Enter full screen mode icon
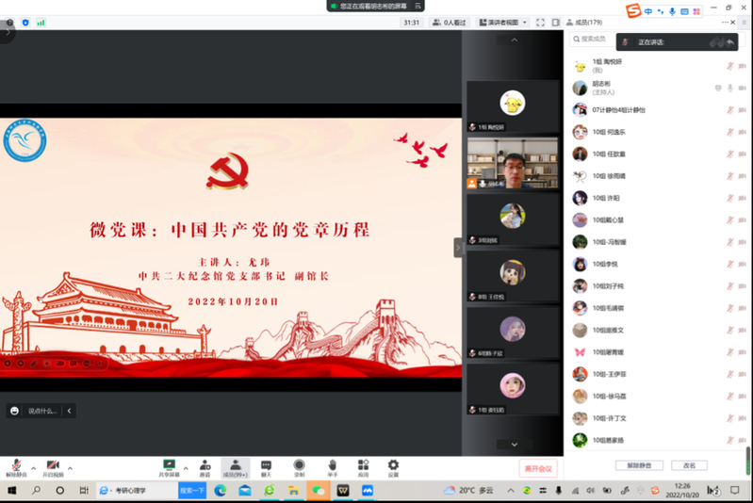Viewport: 753px width, 503px height. [540, 22]
